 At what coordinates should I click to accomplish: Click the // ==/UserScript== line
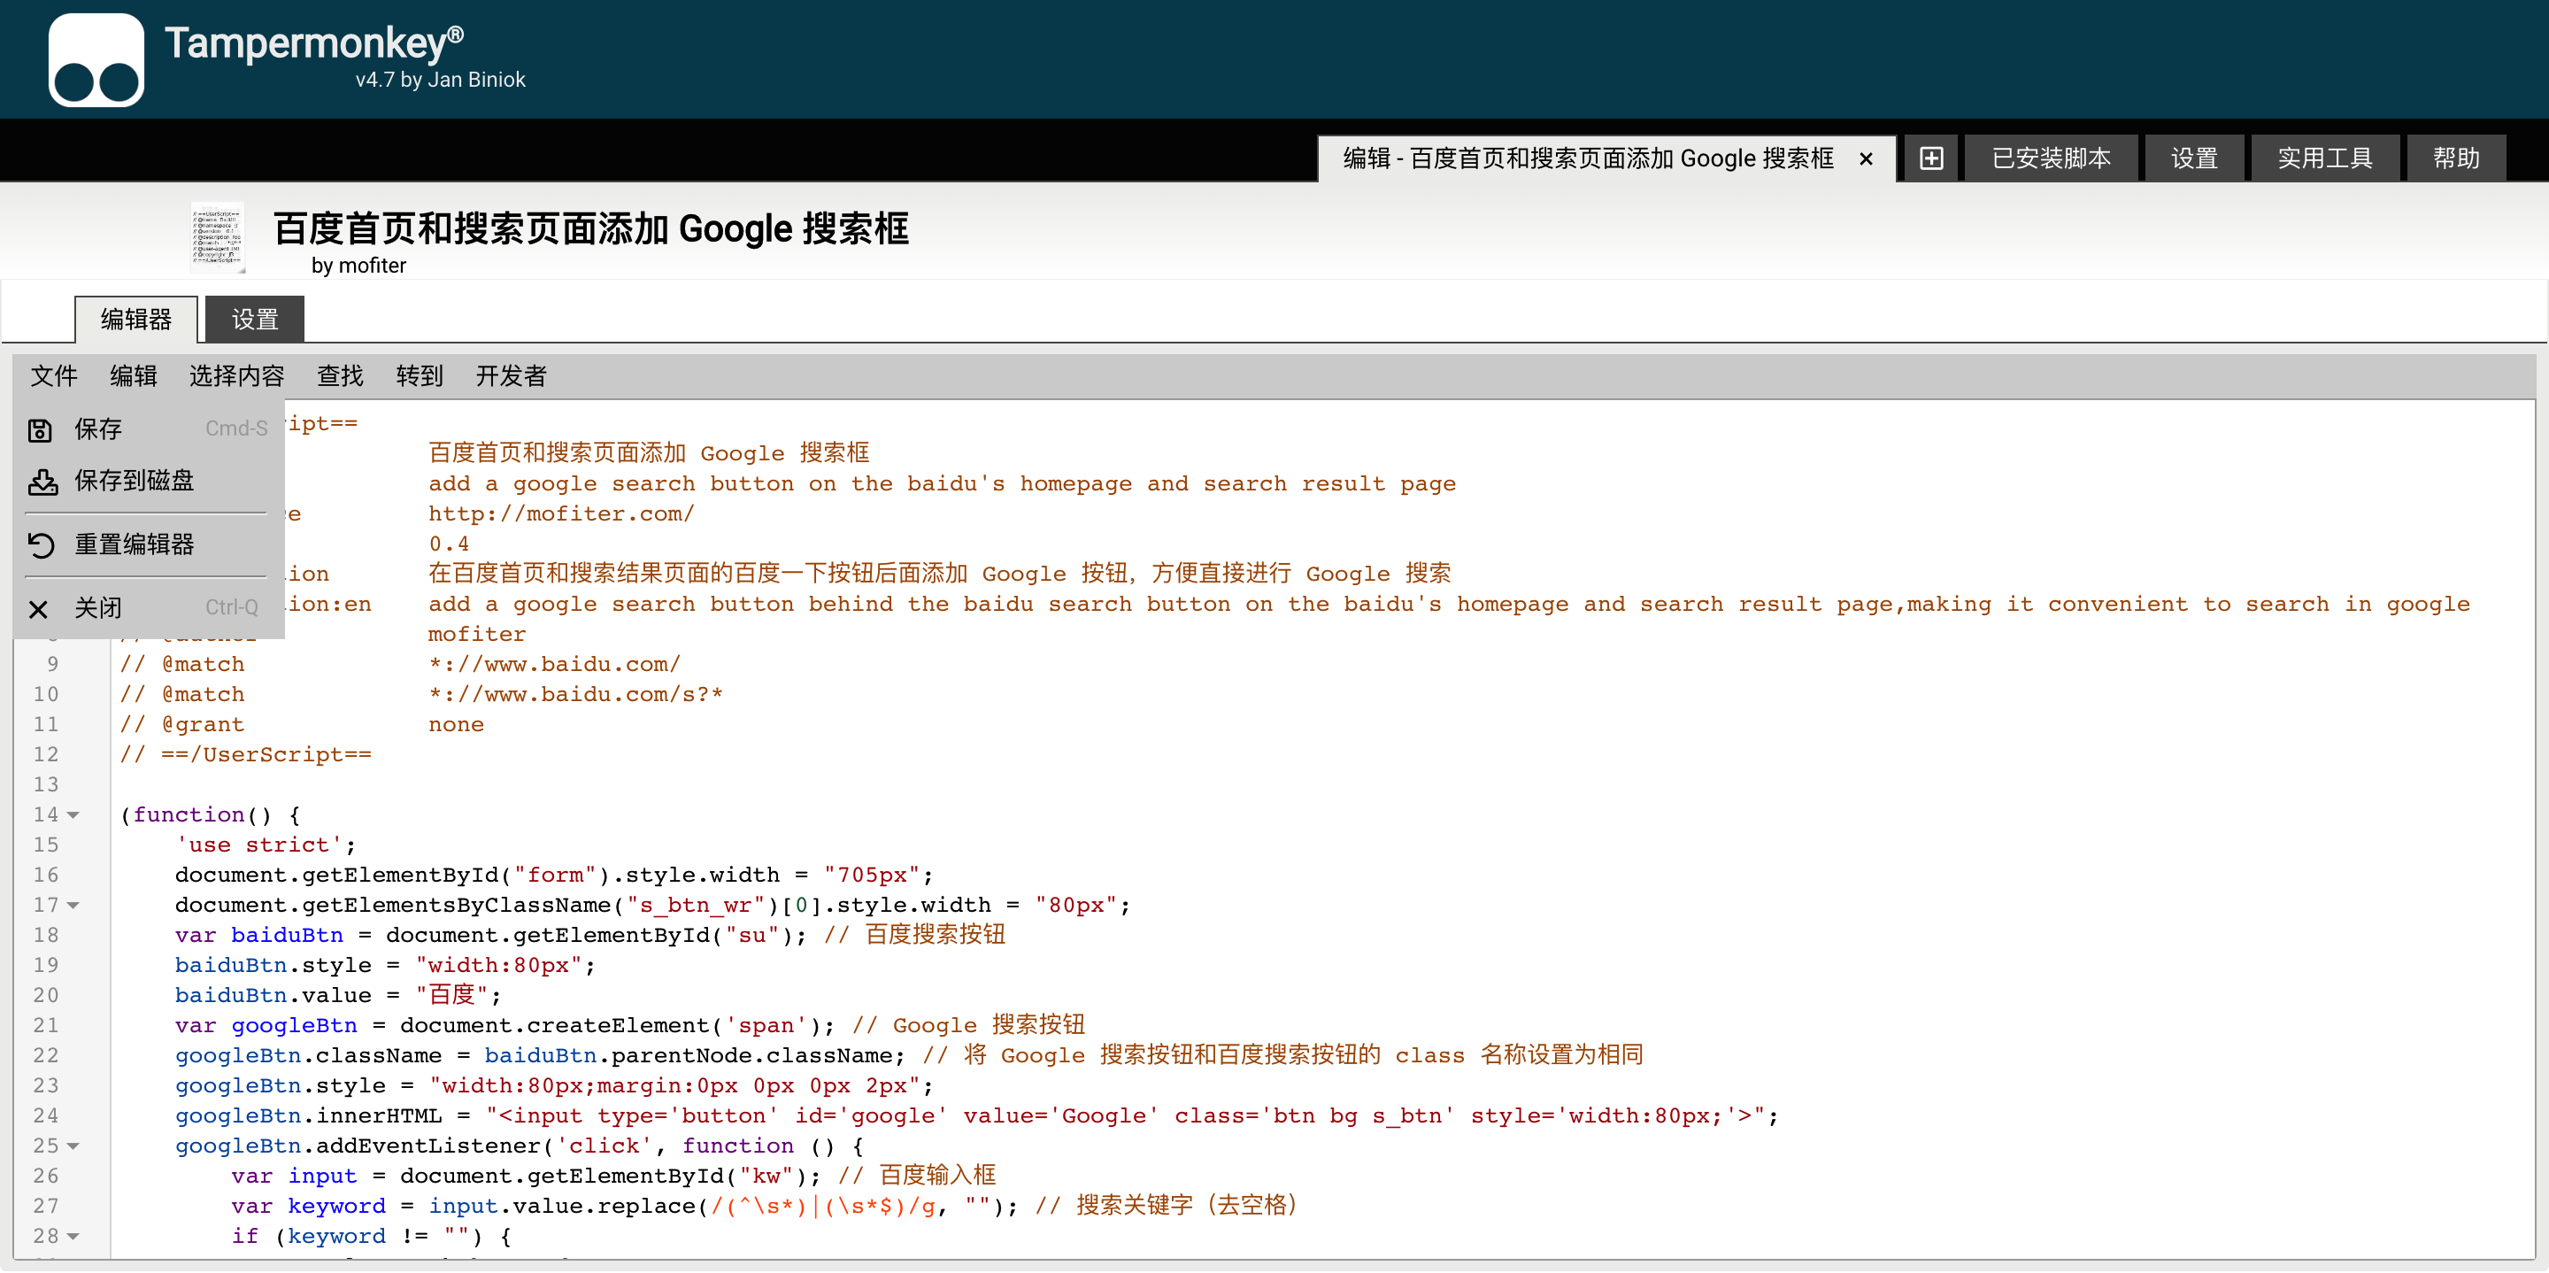(245, 754)
